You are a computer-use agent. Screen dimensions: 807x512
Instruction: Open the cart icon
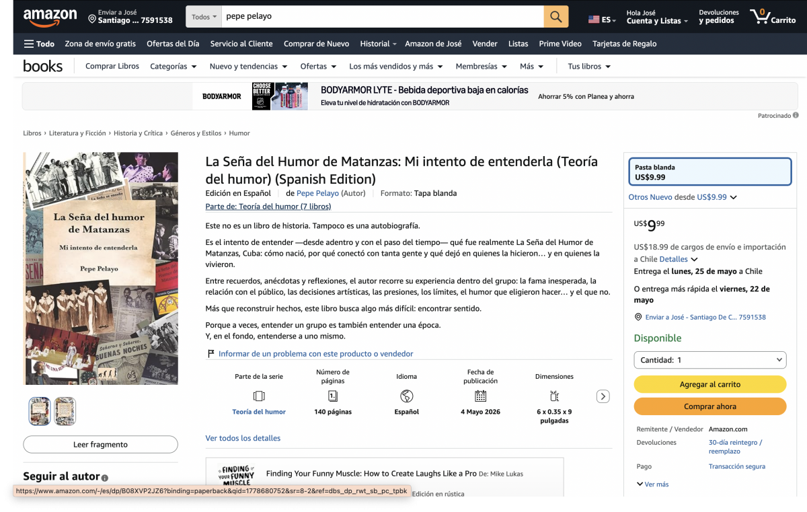pyautogui.click(x=760, y=16)
